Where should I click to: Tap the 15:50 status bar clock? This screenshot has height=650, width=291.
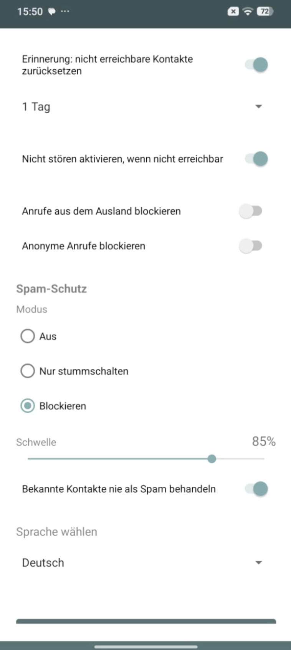30,12
